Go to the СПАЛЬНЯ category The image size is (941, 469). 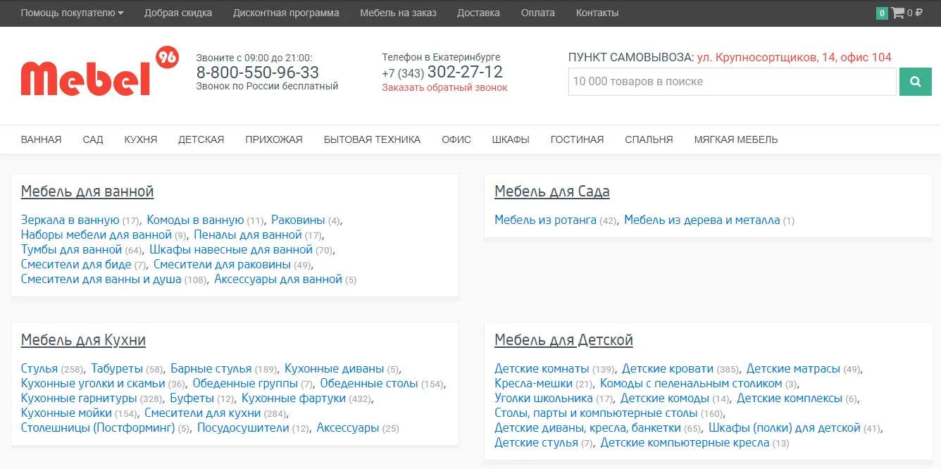tap(648, 139)
